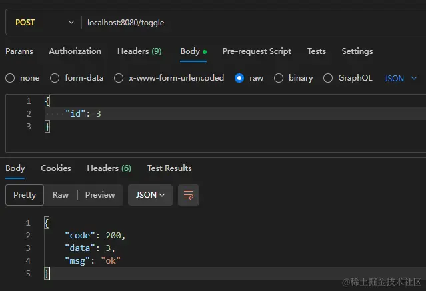The height and width of the screenshot is (291, 426).
Task: Click the "msg": "ok" response line
Action: pyautogui.click(x=93, y=261)
